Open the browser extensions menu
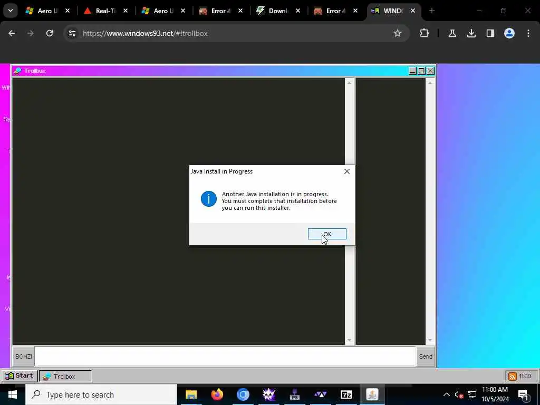The width and height of the screenshot is (540, 405). (x=425, y=33)
